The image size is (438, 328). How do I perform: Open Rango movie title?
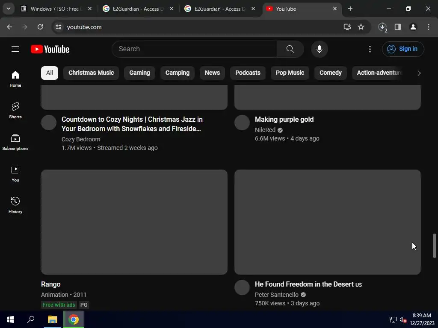(x=50, y=284)
